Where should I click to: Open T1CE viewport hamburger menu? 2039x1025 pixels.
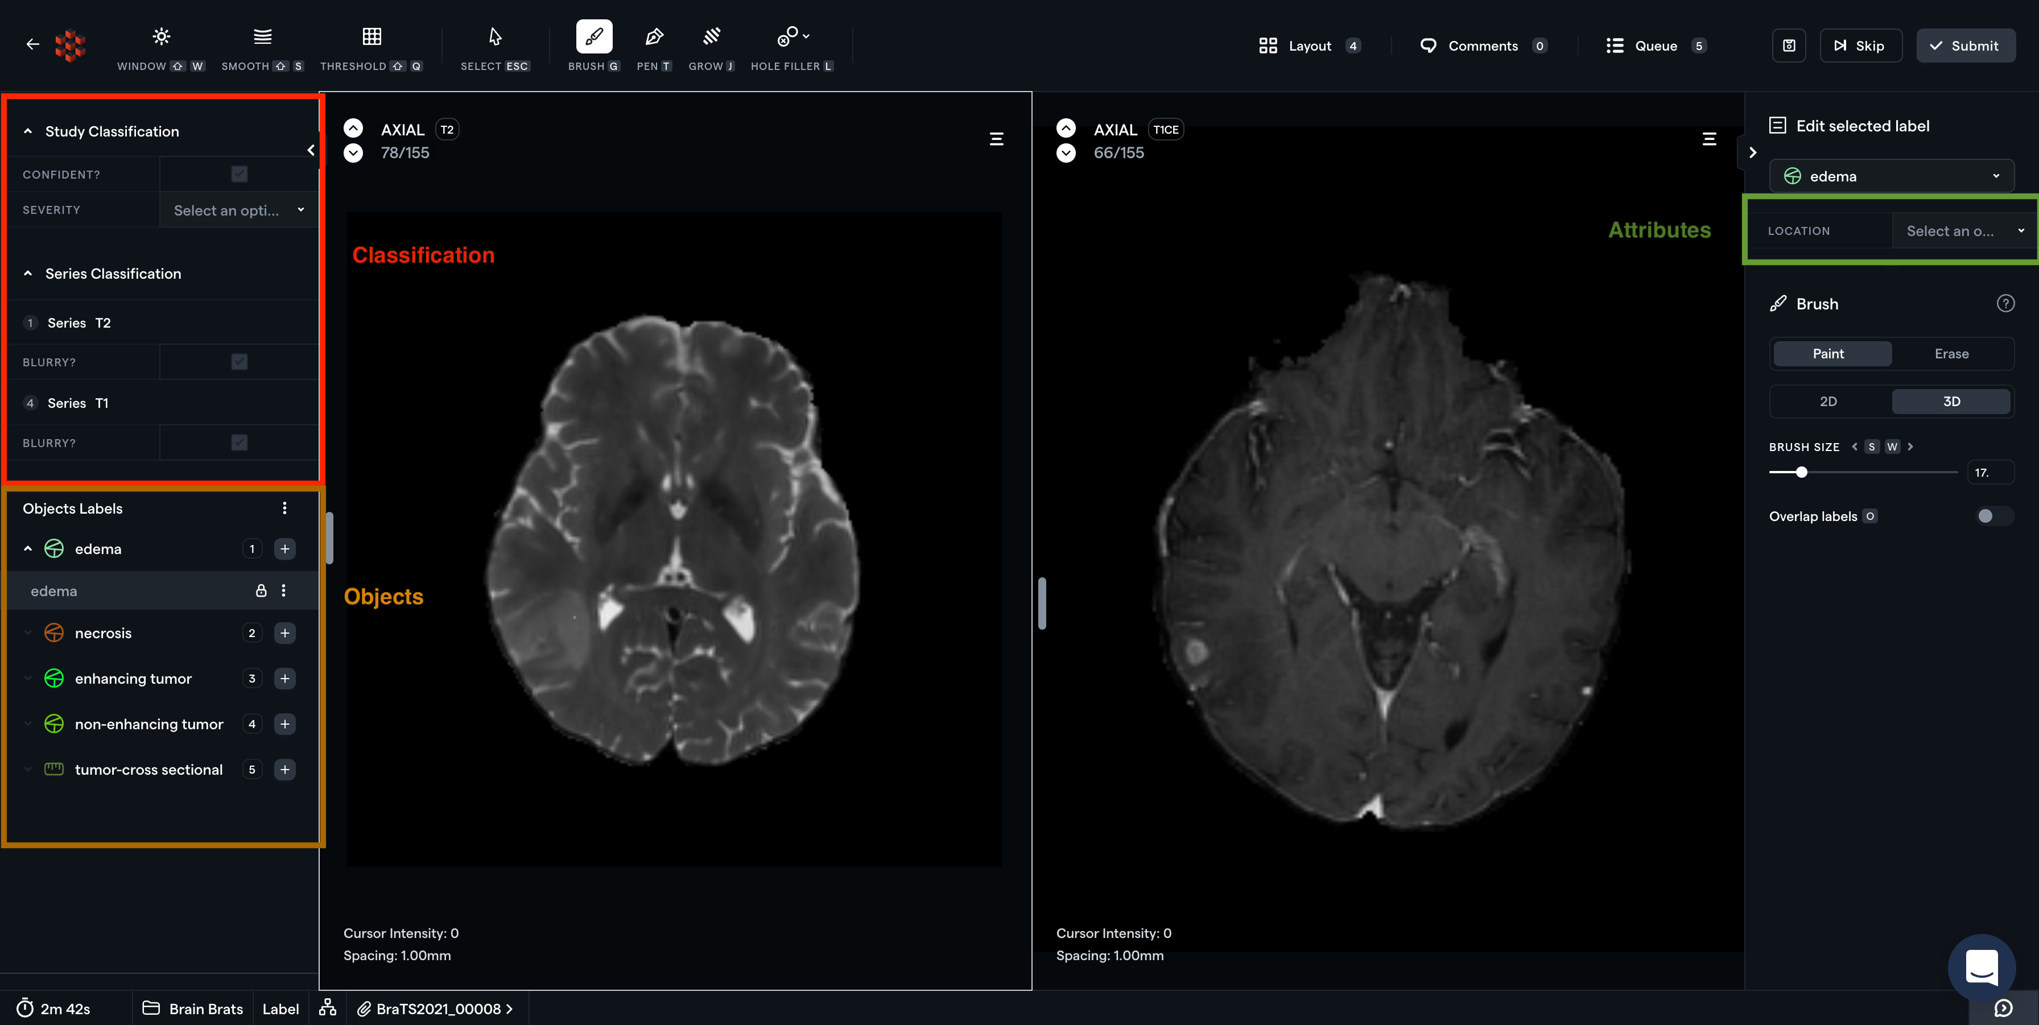[x=1710, y=139]
